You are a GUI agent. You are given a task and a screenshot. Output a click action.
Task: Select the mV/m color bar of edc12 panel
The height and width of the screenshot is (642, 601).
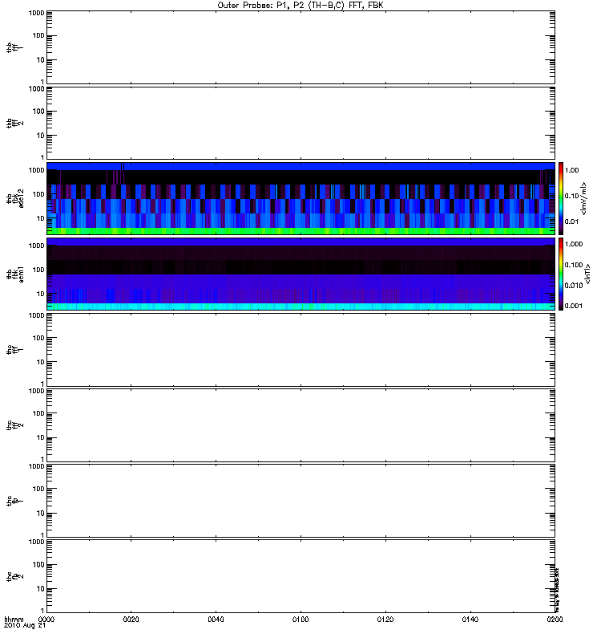point(563,198)
